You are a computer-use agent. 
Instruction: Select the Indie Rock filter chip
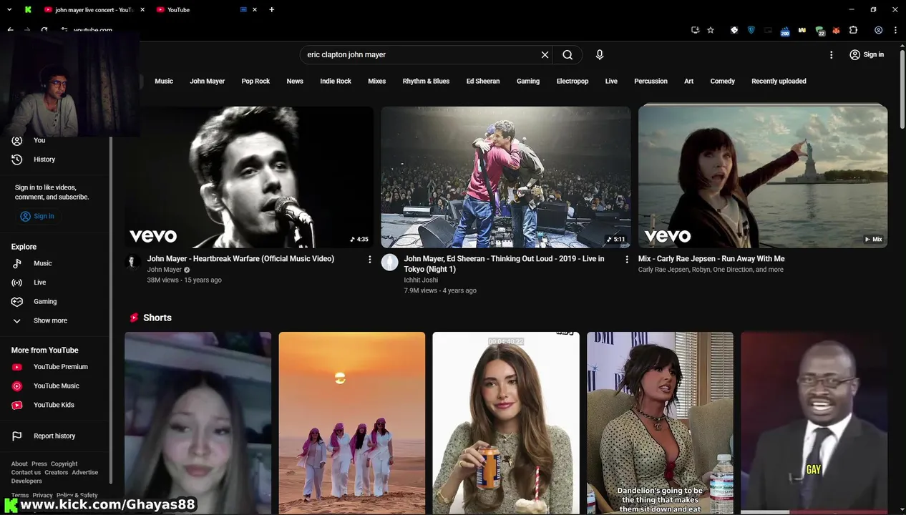pyautogui.click(x=336, y=82)
